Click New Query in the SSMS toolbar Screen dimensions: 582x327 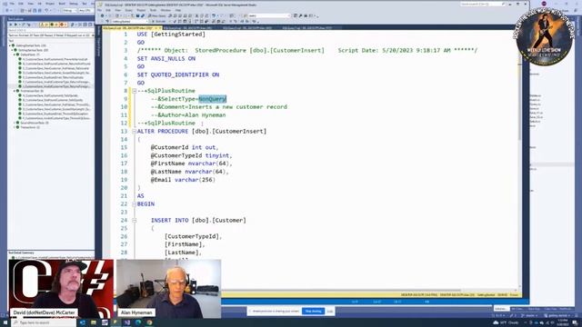[x=156, y=16]
